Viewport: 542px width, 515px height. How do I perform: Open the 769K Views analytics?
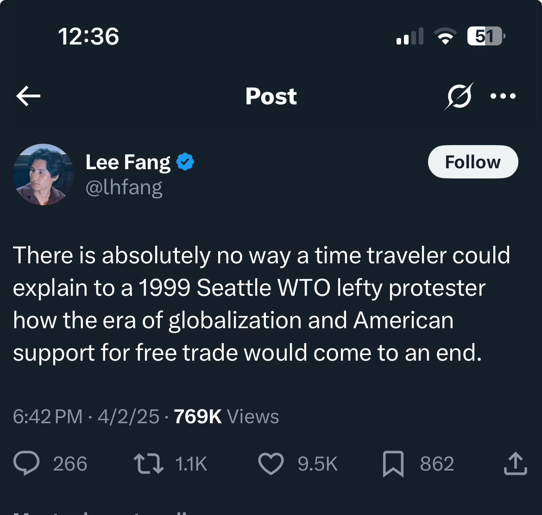pos(226,417)
